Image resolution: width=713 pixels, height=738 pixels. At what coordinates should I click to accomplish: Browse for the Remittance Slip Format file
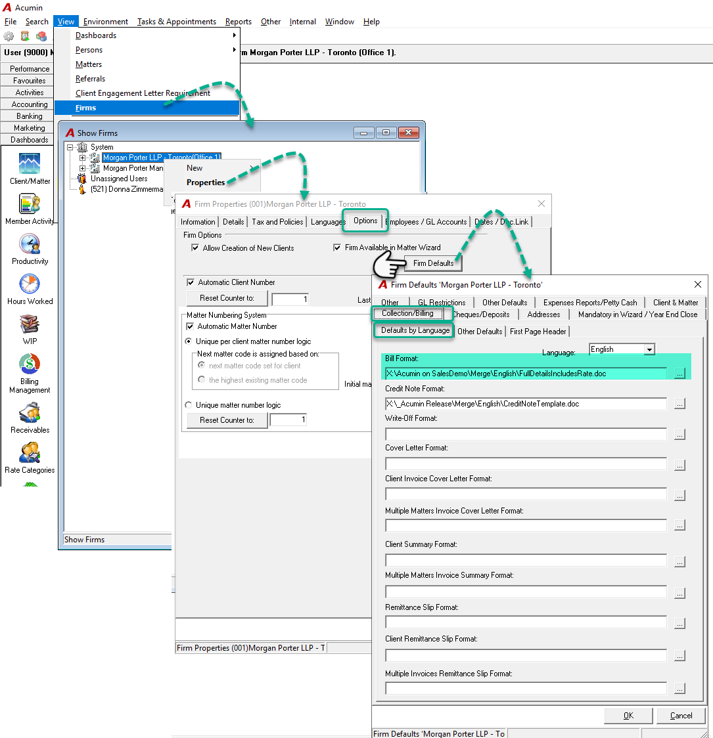point(679,624)
